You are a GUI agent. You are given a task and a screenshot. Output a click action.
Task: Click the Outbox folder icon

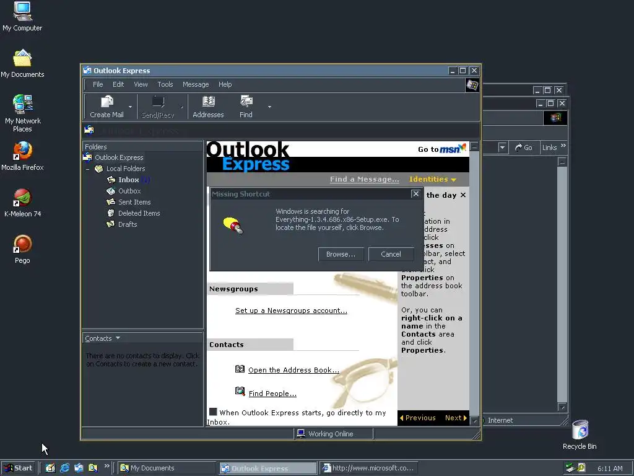pos(111,191)
